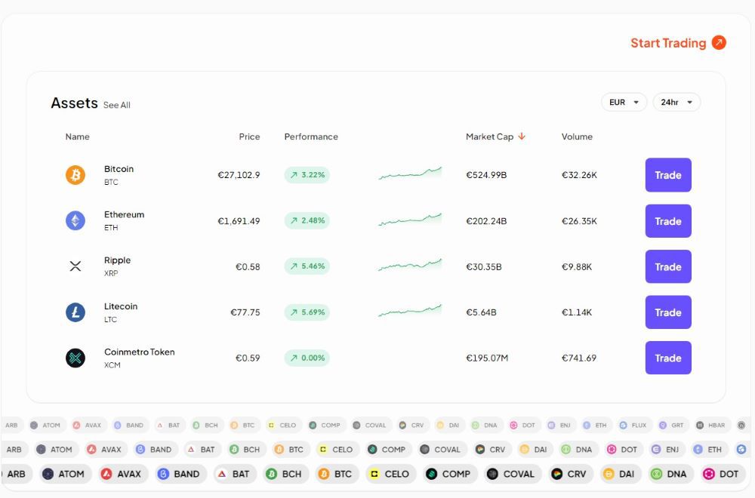Click the 5.46% performance badge
The width and height of the screenshot is (755, 498).
tap(307, 266)
